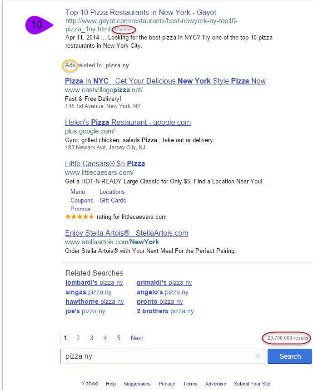Go to results page 5
The image size is (313, 390).
(119, 338)
